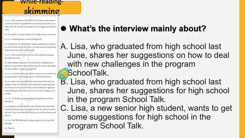Select answer B about suggestions for high school

145,90
